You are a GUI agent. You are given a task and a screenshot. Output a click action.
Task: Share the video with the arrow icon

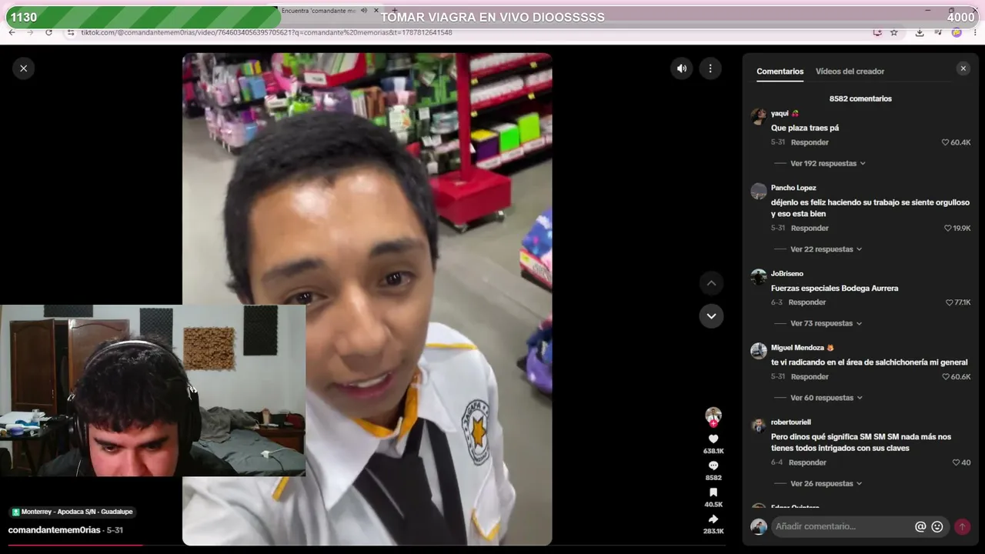point(713,519)
